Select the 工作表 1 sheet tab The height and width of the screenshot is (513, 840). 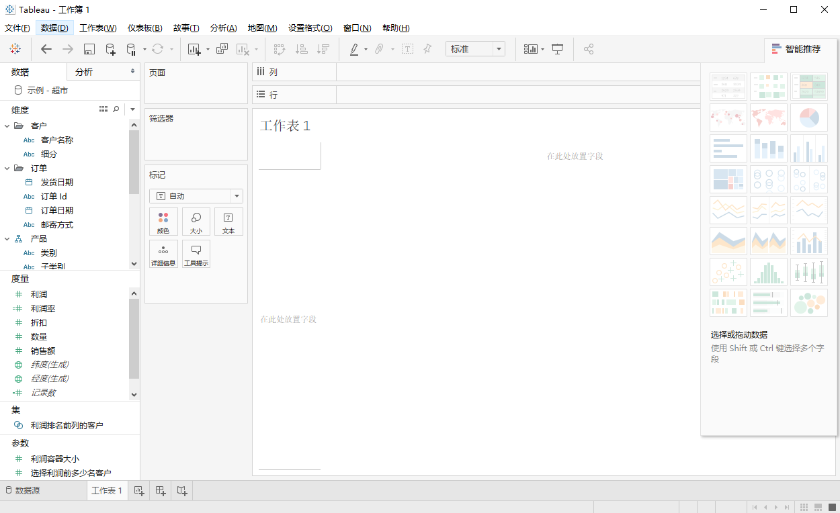(107, 491)
